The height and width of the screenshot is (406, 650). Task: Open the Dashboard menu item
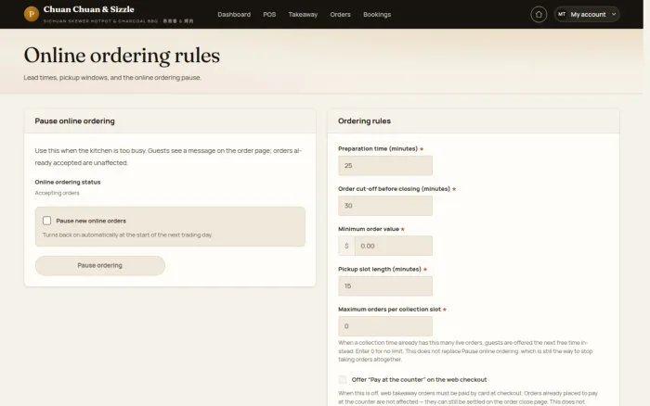point(234,15)
